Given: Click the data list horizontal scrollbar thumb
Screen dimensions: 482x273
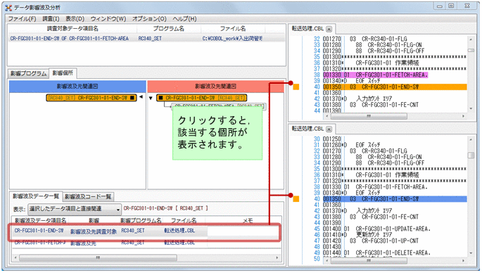Looking at the screenshot, I should click(x=98, y=258).
